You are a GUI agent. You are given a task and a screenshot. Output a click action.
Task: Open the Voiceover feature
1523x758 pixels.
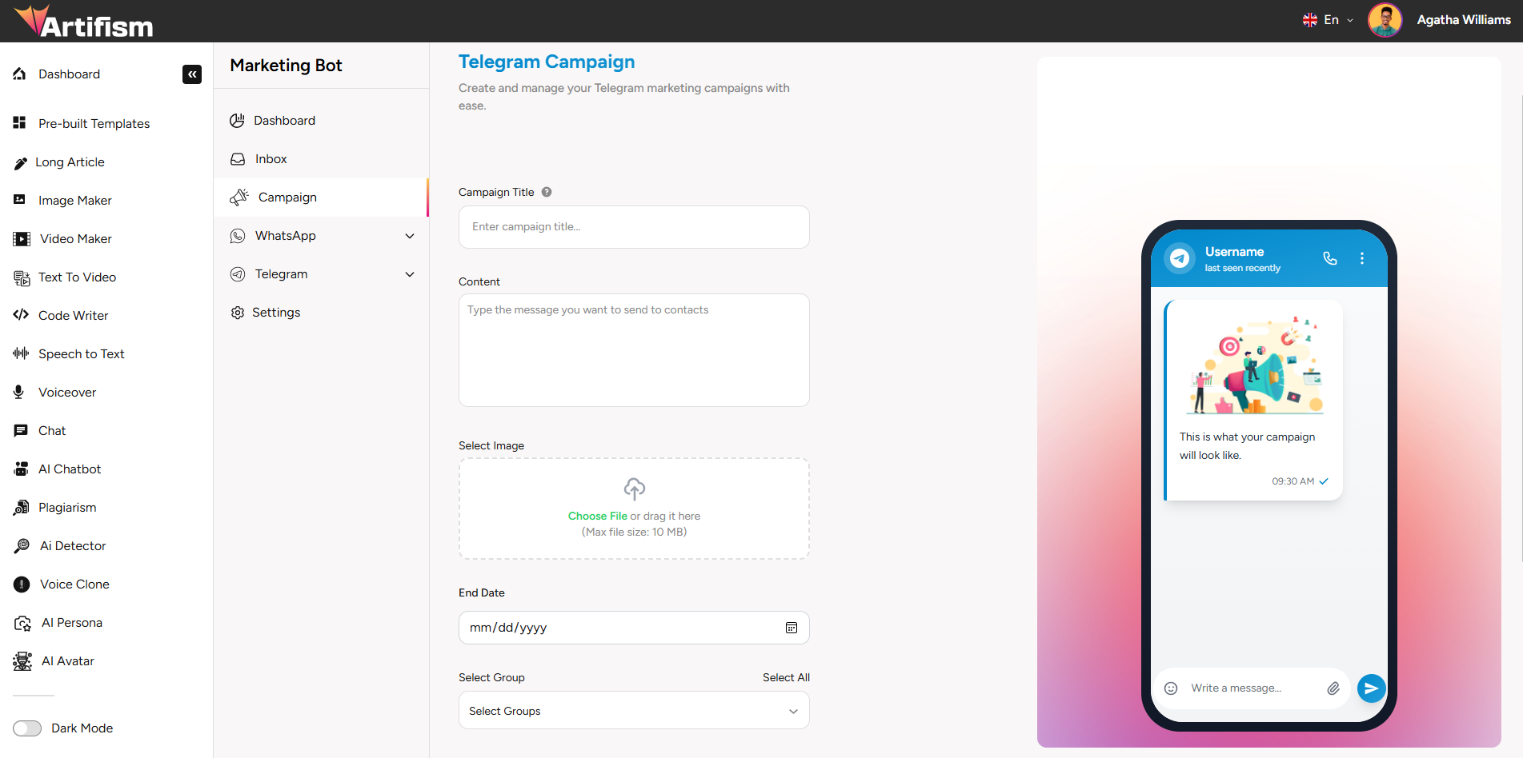click(x=66, y=392)
